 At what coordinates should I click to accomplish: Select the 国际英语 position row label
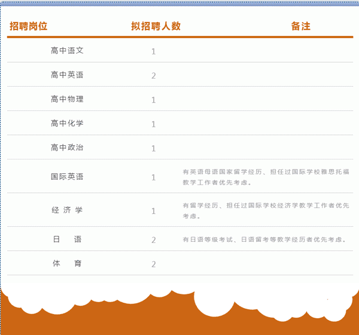(67, 177)
